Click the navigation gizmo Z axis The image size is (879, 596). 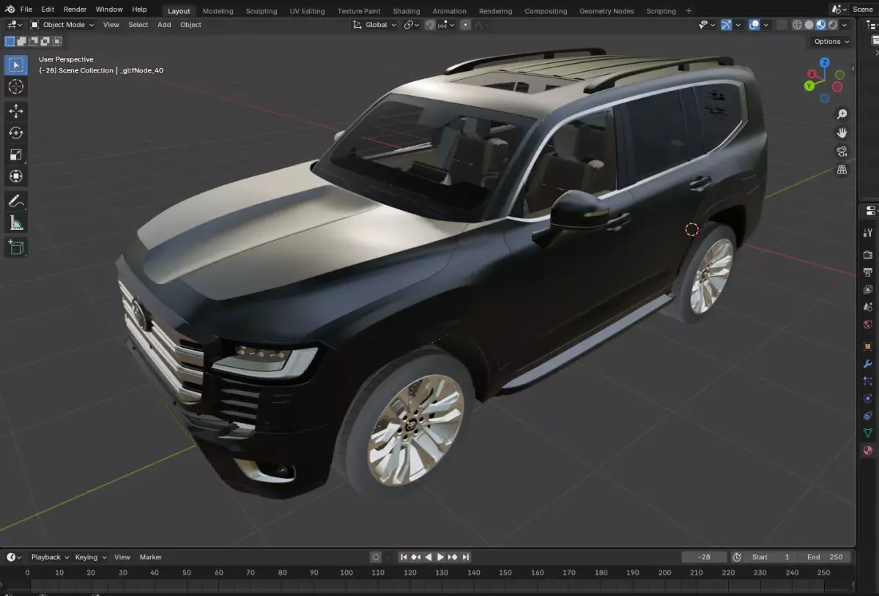pos(825,63)
